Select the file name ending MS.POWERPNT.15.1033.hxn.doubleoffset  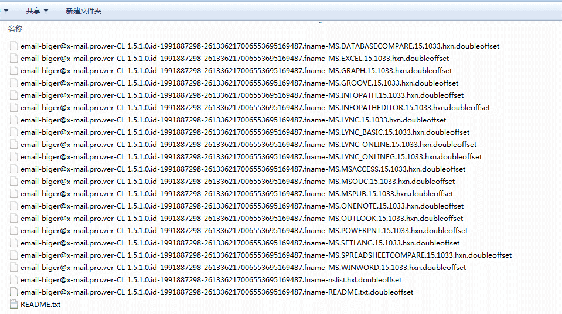(244, 230)
